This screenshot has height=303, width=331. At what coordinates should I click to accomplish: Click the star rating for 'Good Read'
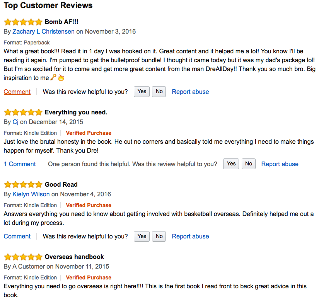(x=23, y=185)
